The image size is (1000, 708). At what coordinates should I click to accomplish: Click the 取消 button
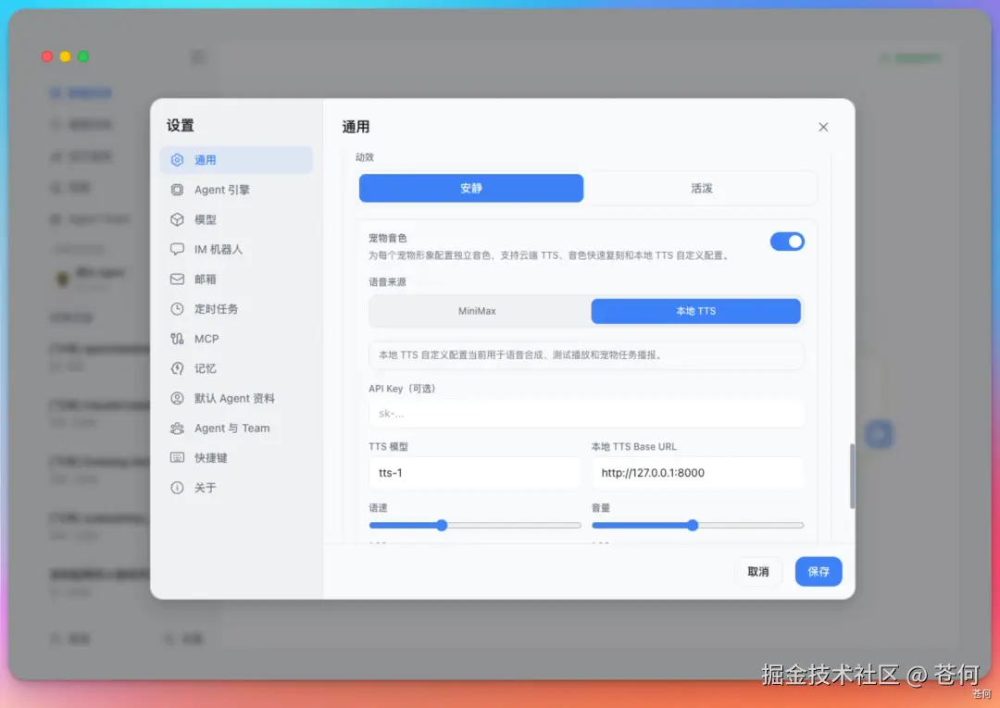(758, 572)
